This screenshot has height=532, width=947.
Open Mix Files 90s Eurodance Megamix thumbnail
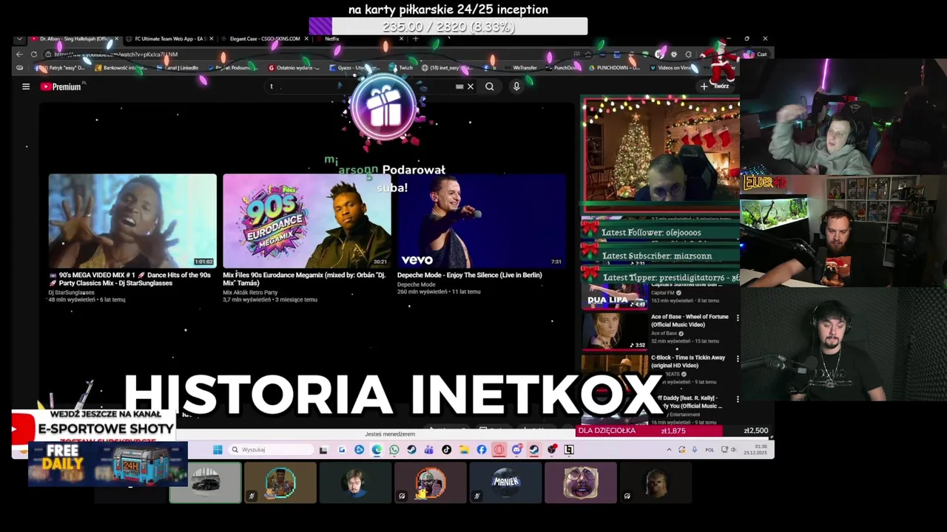[x=307, y=220]
